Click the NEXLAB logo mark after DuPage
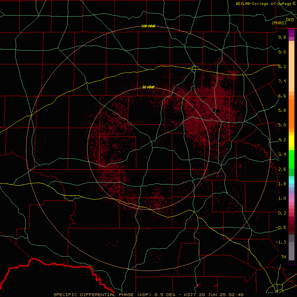The image size is (297, 297). [294, 4]
